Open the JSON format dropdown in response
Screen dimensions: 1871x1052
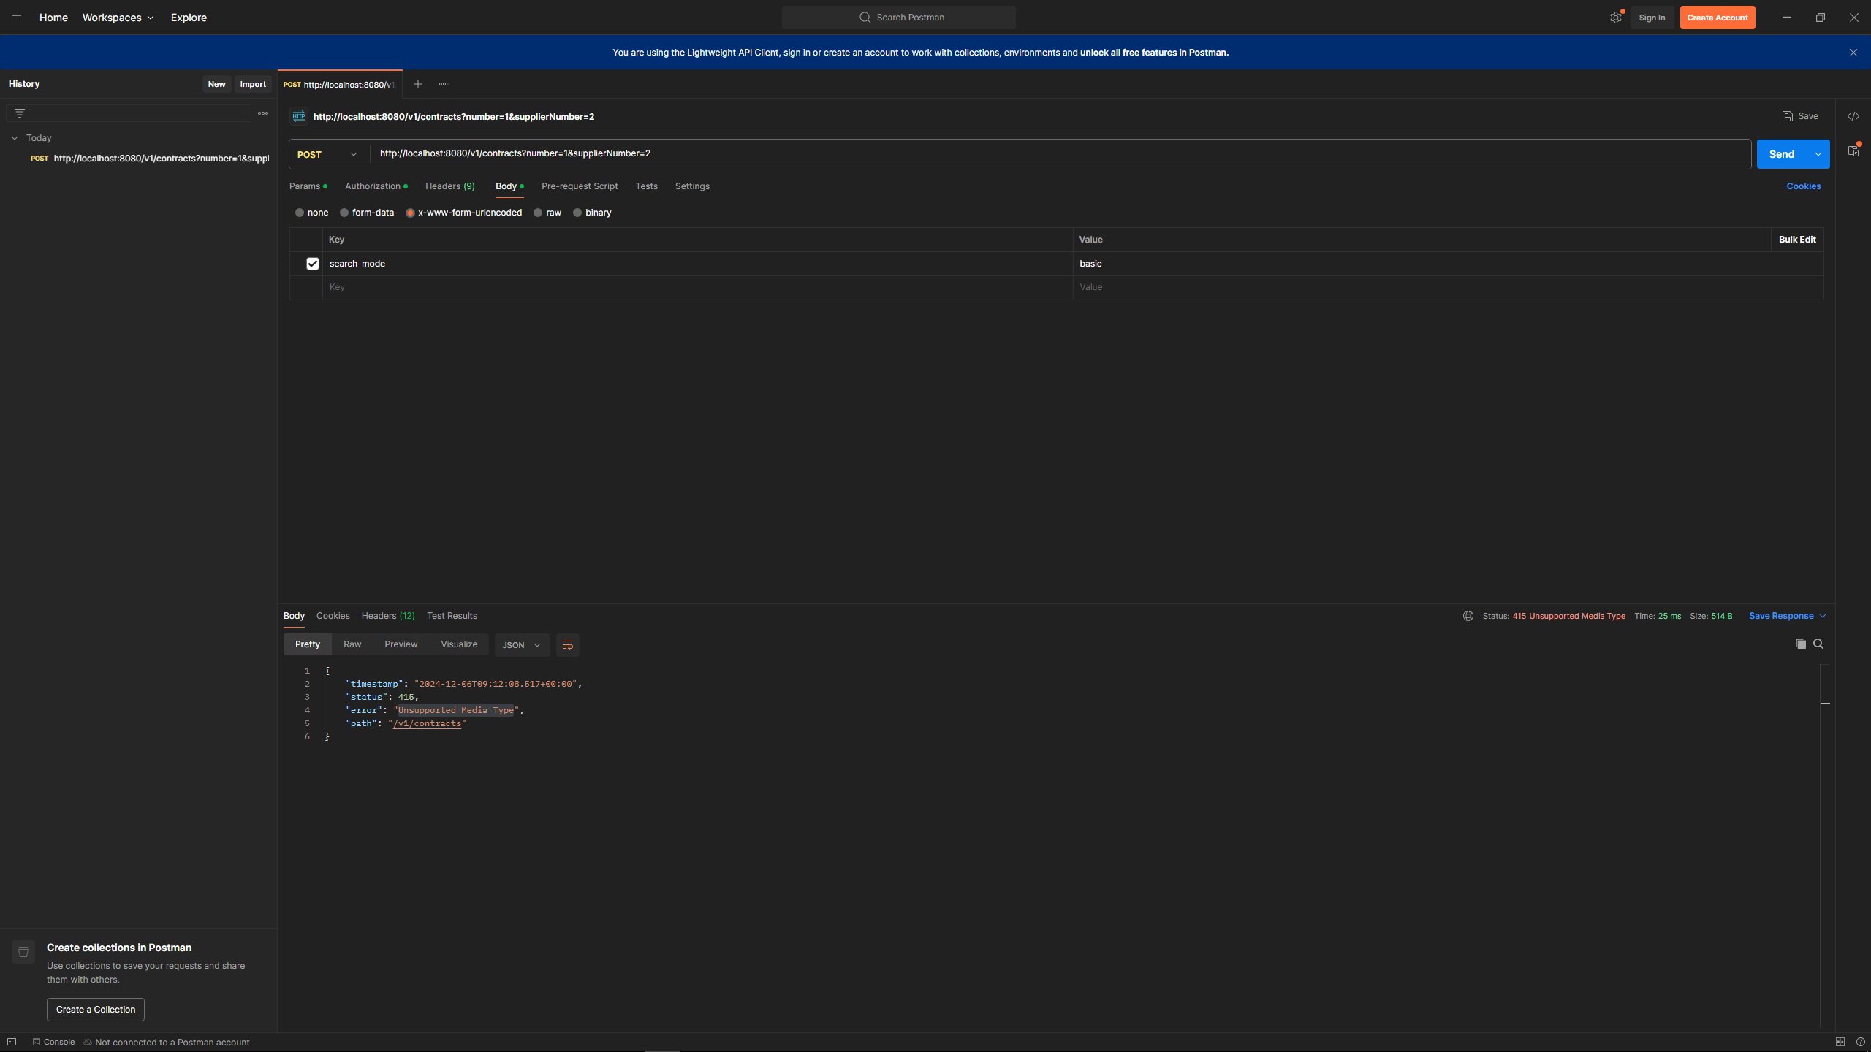pos(521,645)
